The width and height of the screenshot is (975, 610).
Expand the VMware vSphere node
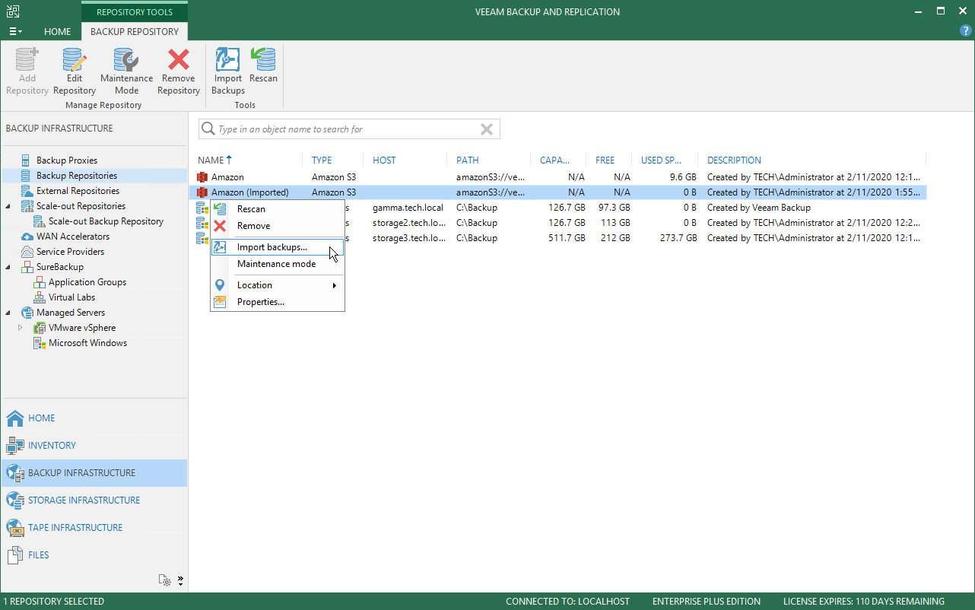point(21,328)
